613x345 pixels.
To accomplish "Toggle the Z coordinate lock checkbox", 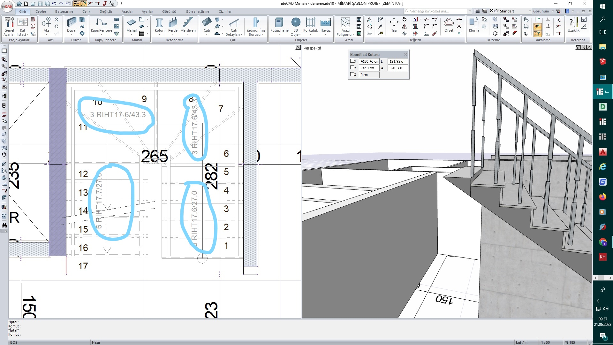I will pyautogui.click(x=352, y=74).
